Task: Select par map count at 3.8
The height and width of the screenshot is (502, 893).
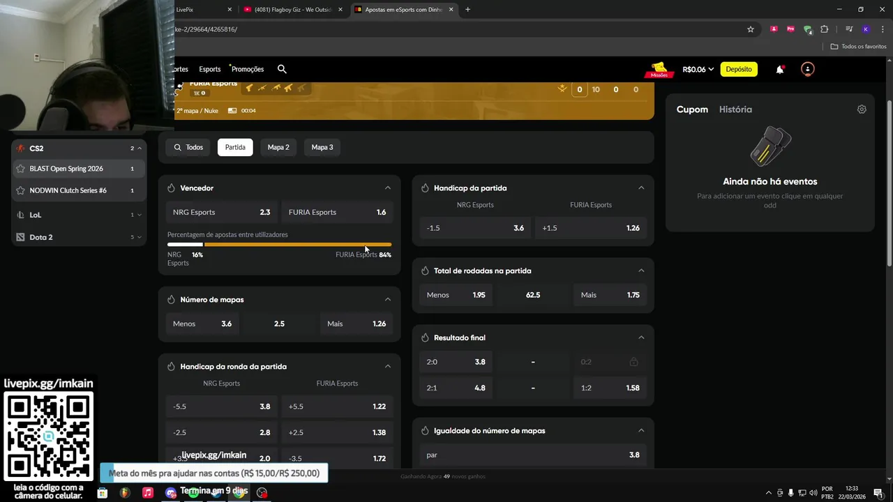Action: point(533,455)
